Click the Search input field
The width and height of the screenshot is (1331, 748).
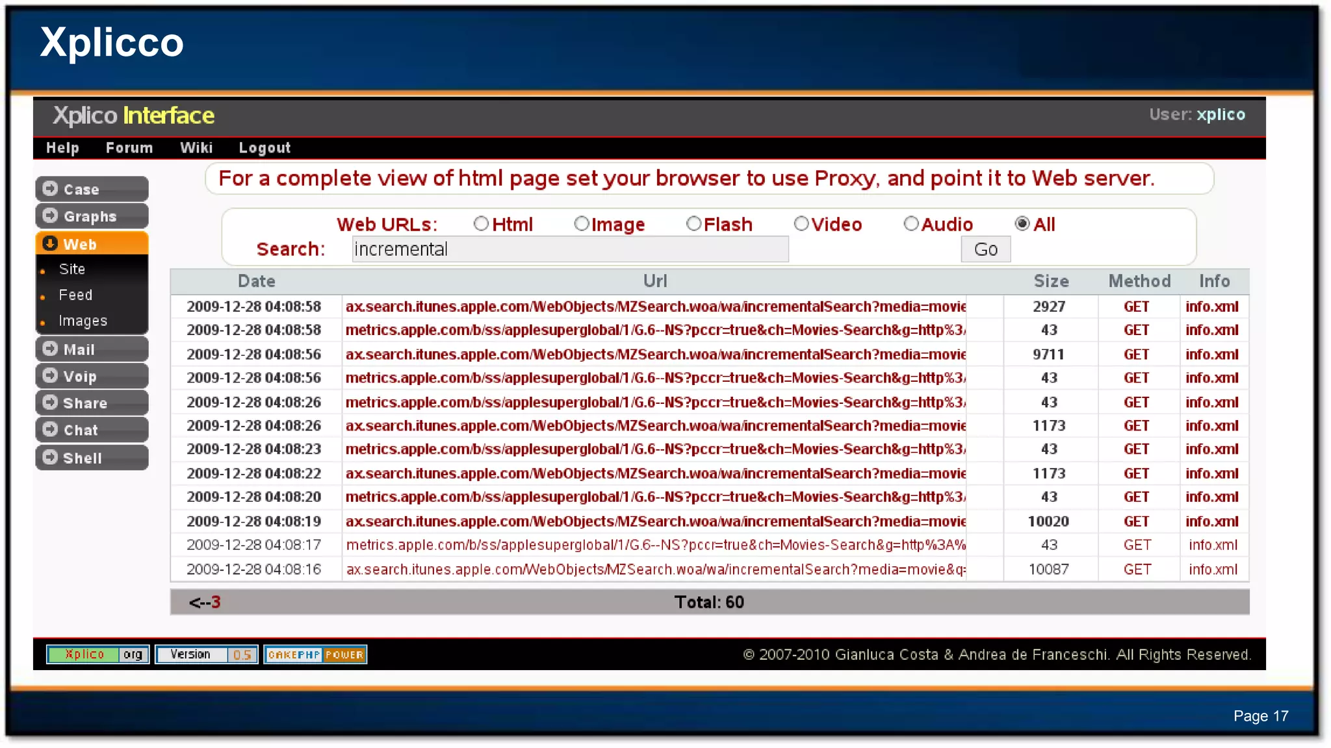570,249
